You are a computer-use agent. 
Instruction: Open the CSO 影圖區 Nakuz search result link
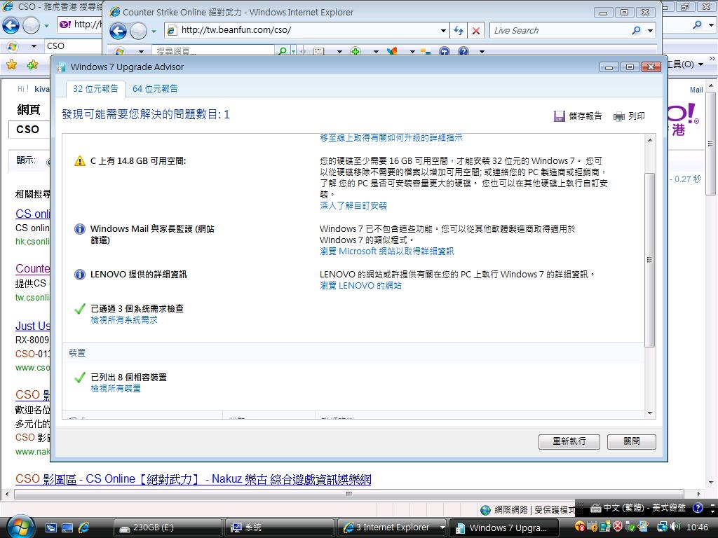pos(194,479)
